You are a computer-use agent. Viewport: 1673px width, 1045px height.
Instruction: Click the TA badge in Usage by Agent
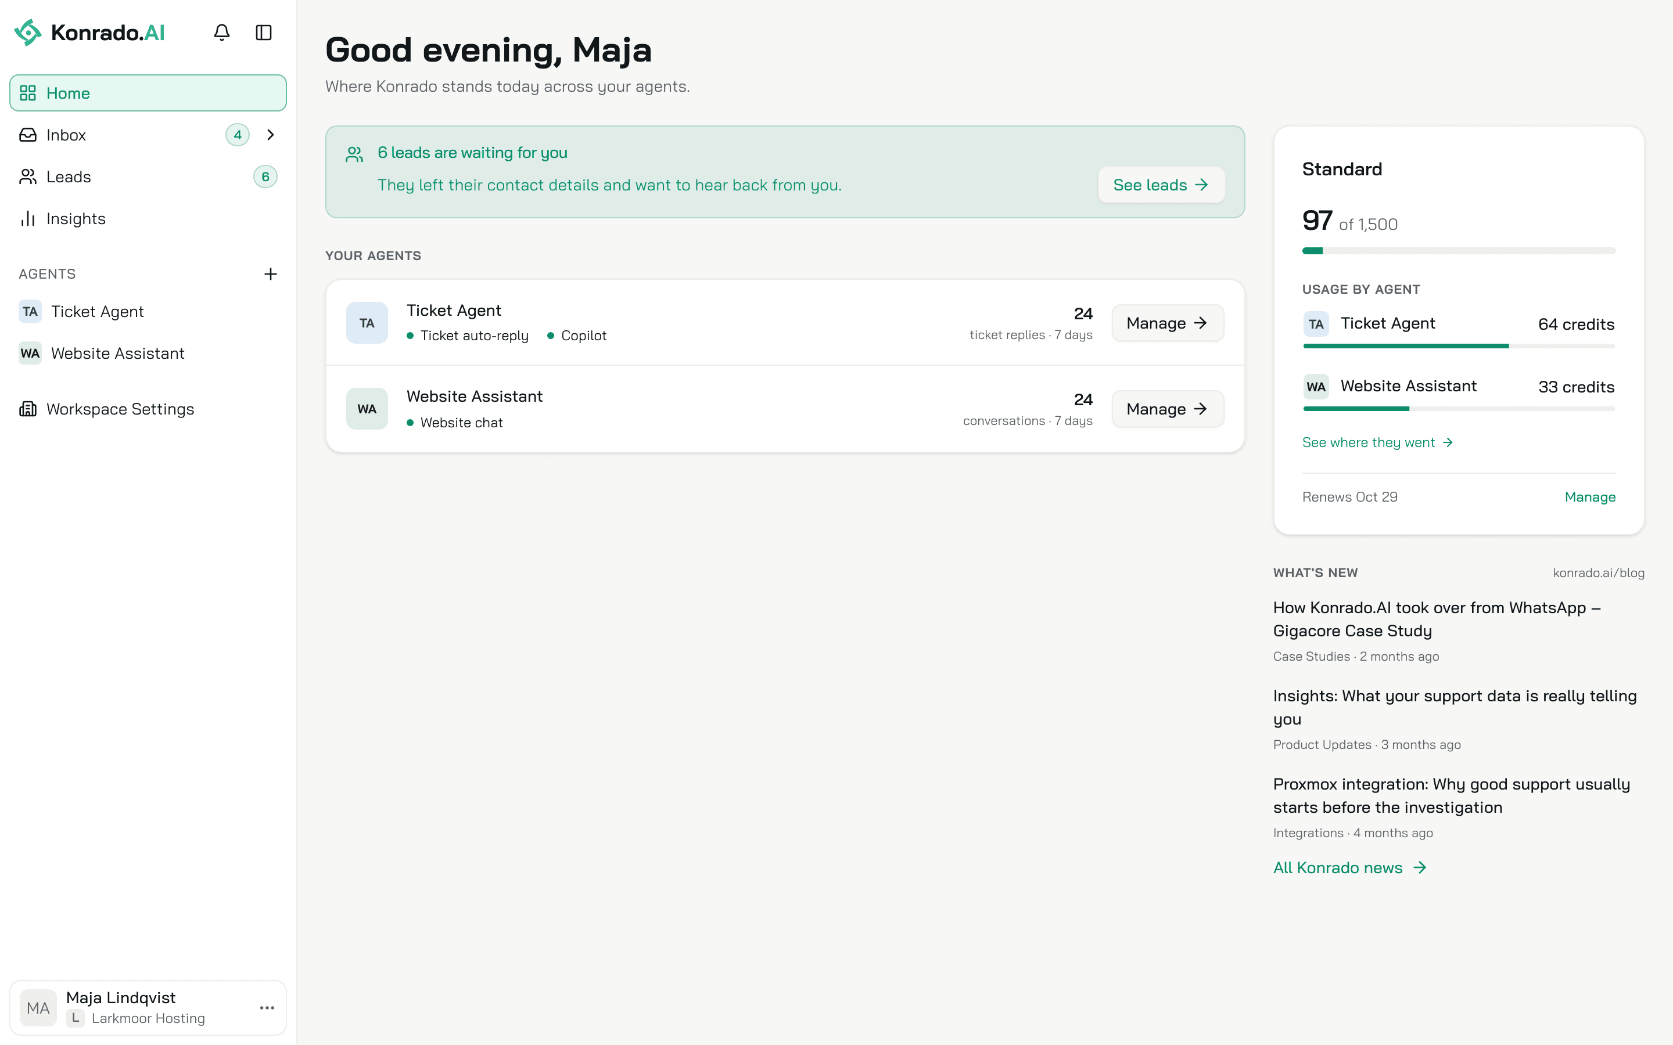[1316, 324]
